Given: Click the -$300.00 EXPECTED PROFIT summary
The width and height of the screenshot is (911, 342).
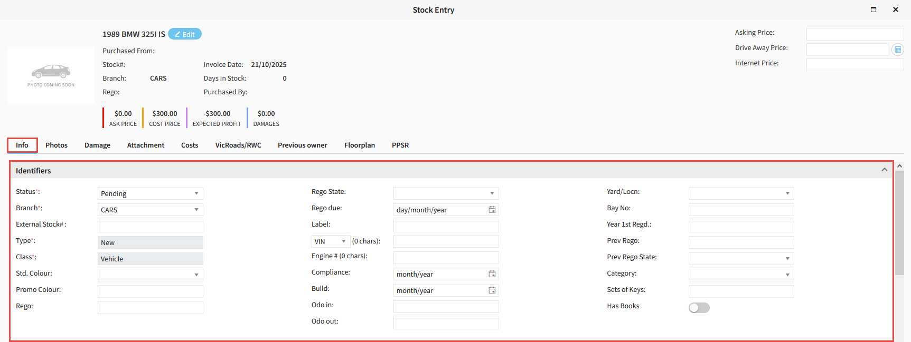Looking at the screenshot, I should 217,118.
